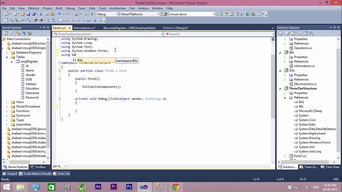The height and width of the screenshot is (192, 342).
Task: Increase line indent in text editor toolbar
Action: point(41,20)
